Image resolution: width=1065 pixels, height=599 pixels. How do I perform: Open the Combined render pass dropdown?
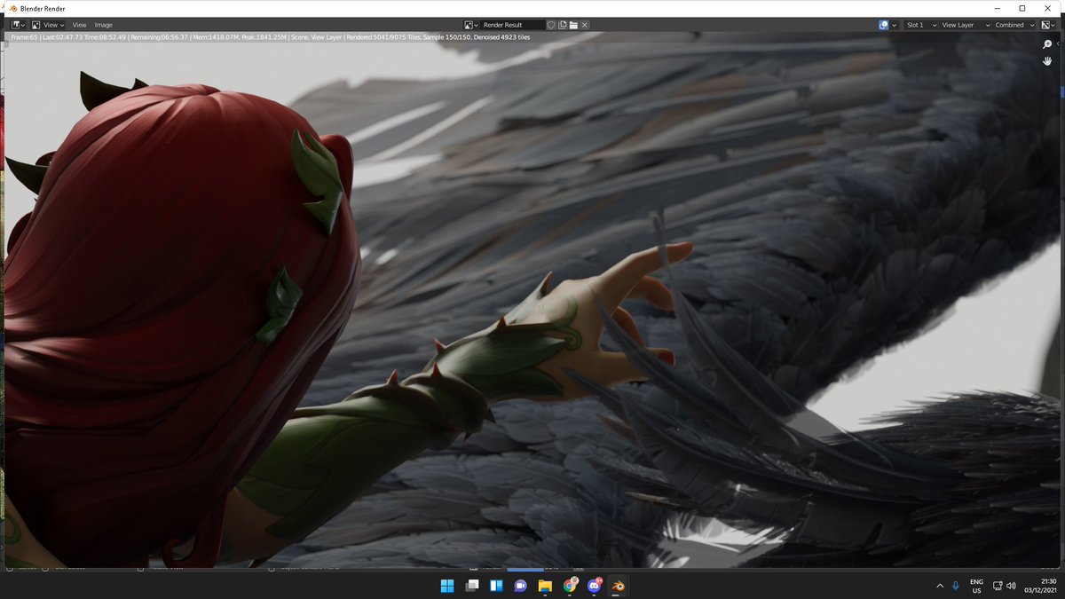(1014, 25)
